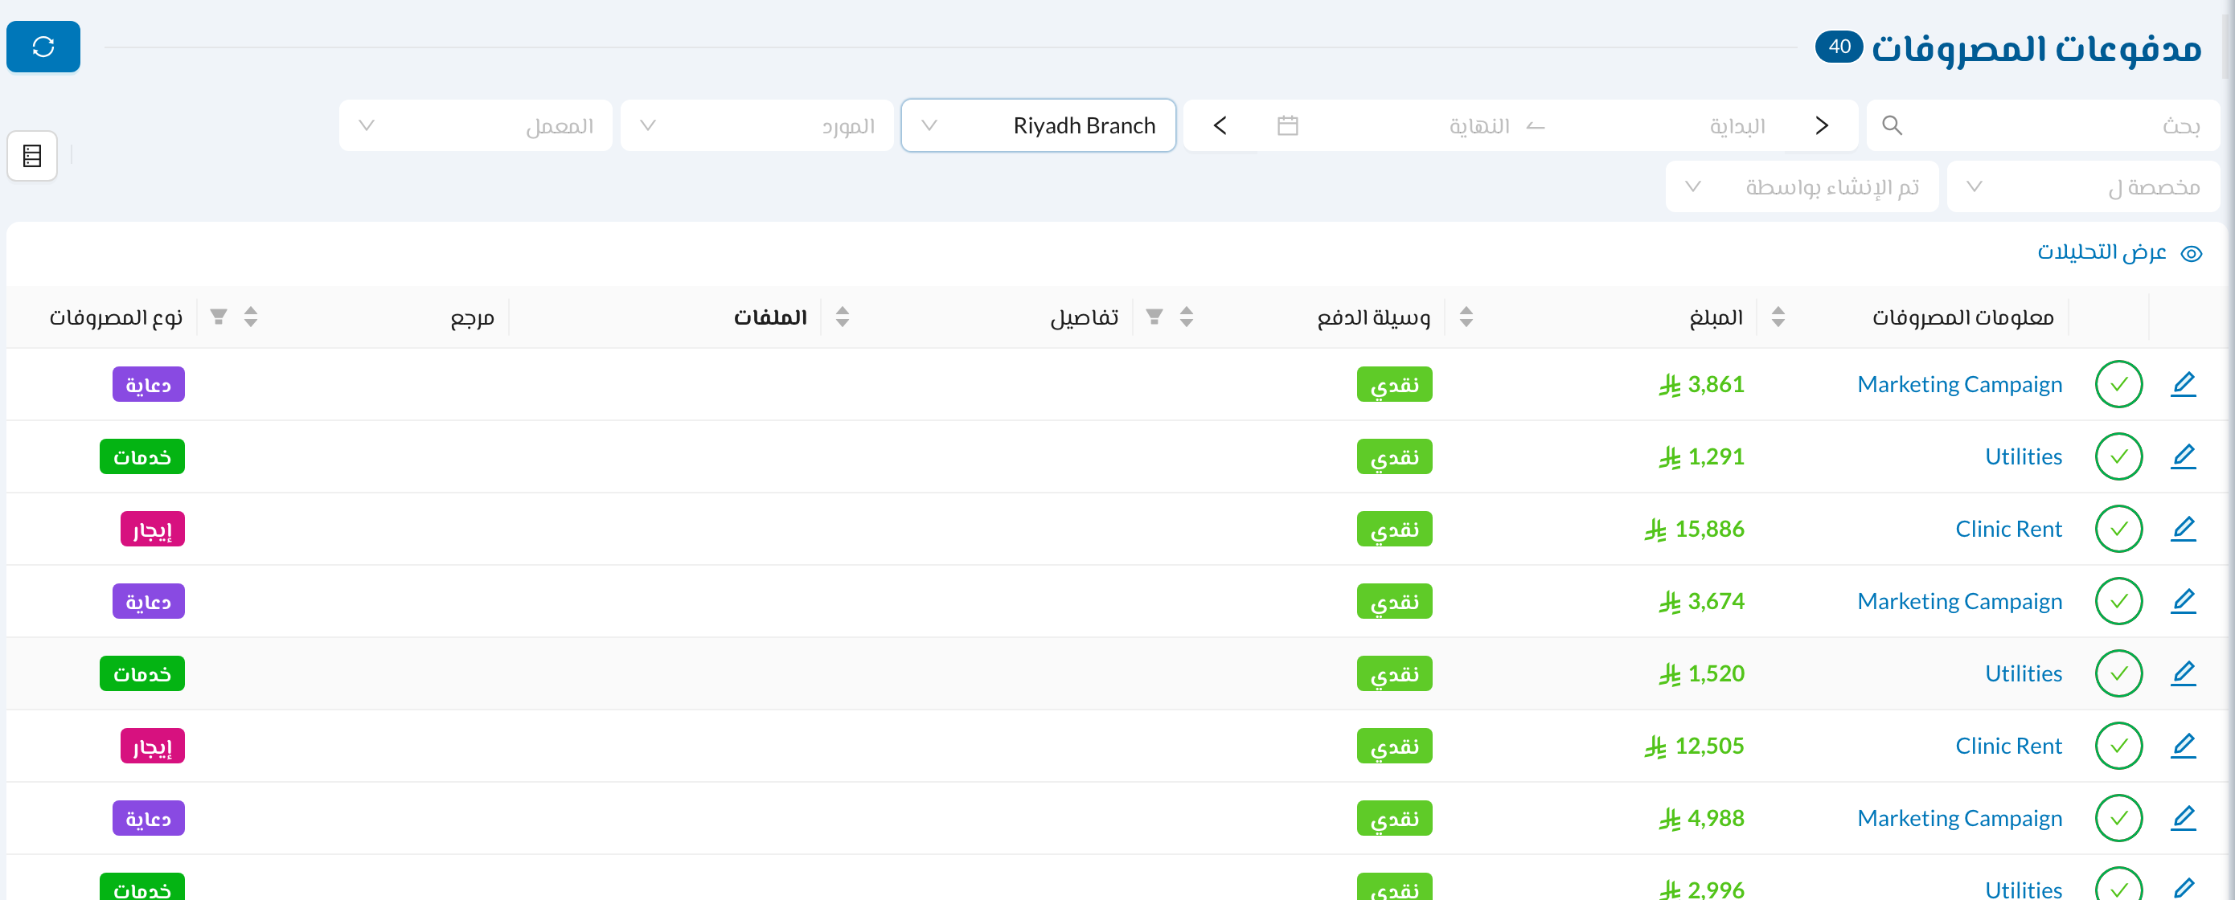Edit the 1,520 Utilities expense
2235x900 pixels.
[2183, 673]
